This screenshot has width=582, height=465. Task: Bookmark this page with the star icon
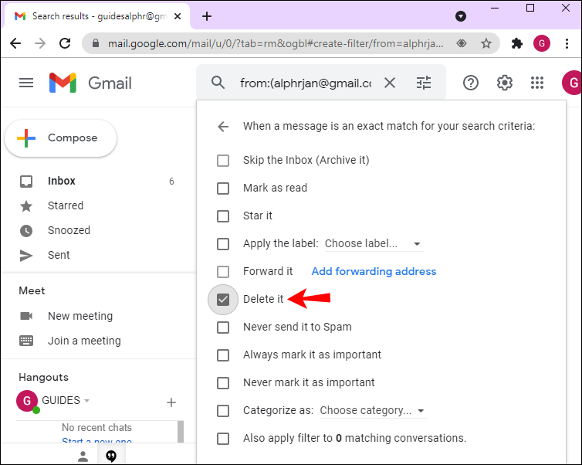pos(486,43)
